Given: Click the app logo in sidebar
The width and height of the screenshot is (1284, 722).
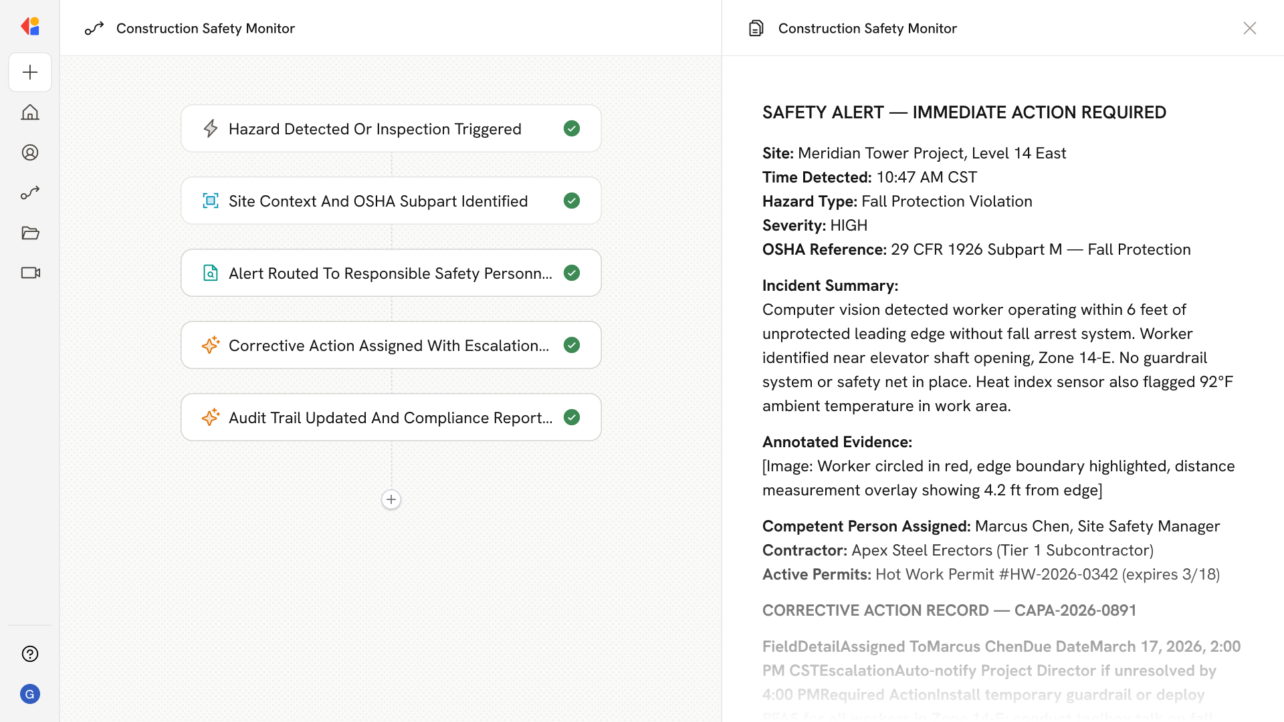Looking at the screenshot, I should coord(30,26).
